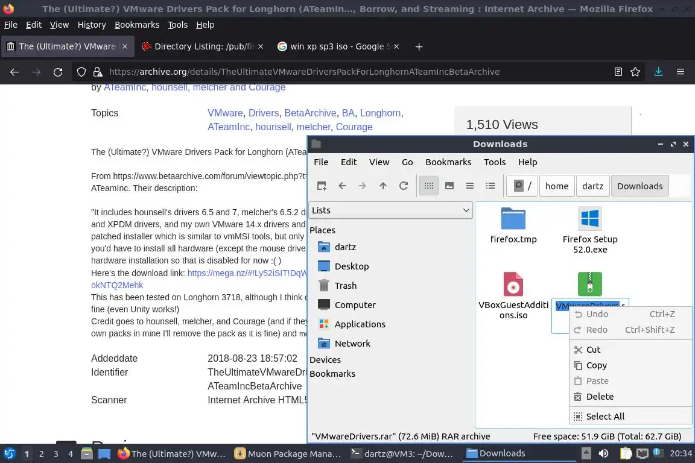Open file manager Go menu

pyautogui.click(x=407, y=162)
